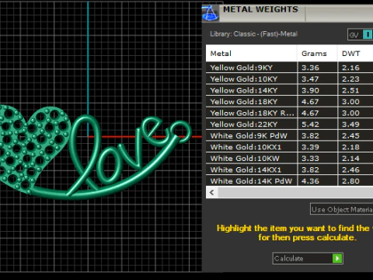Select the Yellow Gold:9KY row
373x280 pixels.
289,68
